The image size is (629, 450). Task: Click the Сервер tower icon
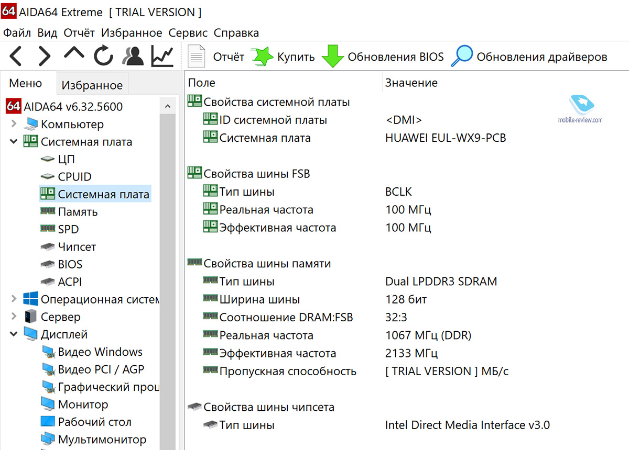(x=31, y=317)
